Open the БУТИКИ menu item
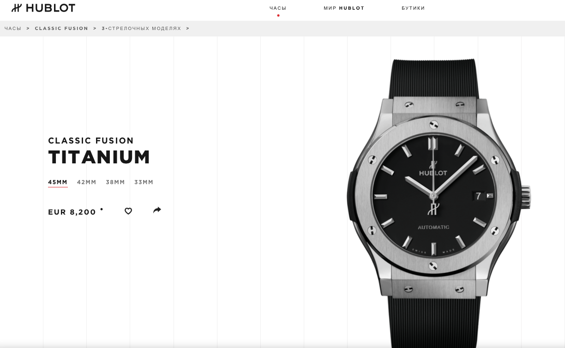Screen dimensions: 565x348 tap(413, 8)
